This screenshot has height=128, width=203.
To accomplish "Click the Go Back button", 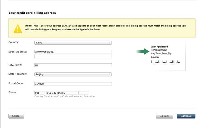I will (164, 116).
